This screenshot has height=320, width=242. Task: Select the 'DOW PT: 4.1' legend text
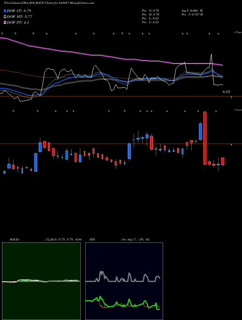(18, 22)
